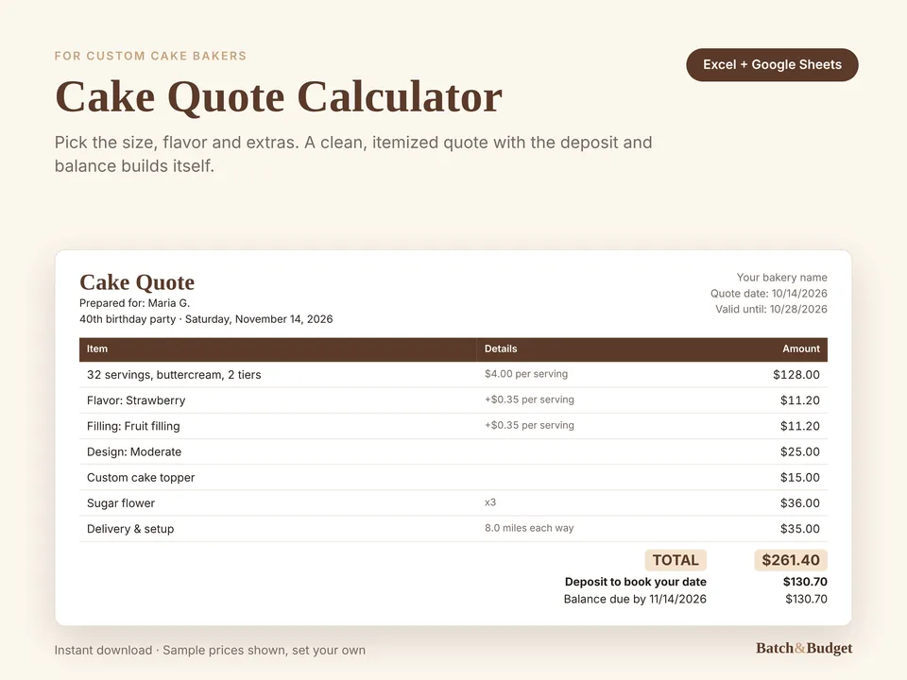The width and height of the screenshot is (907, 680).
Task: Click the '$15.00' amount
Action: coord(800,478)
